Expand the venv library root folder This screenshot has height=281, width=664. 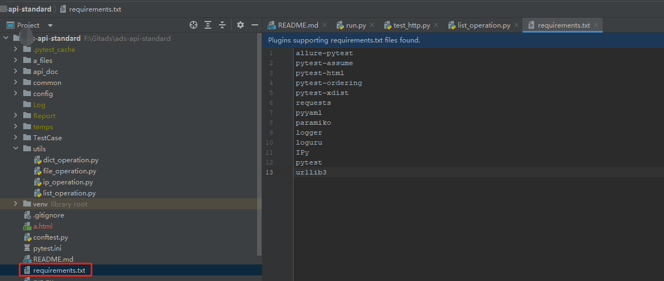click(15, 204)
